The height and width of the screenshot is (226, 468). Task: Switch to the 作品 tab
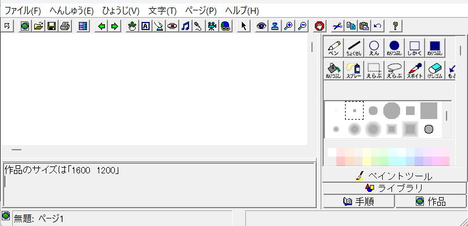431,202
